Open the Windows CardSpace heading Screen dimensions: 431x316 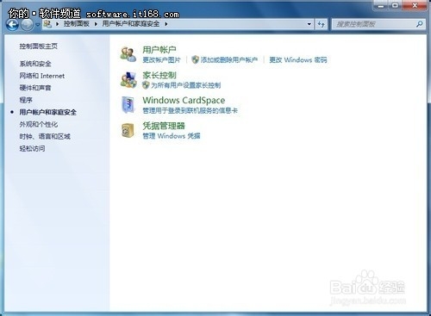pos(184,100)
